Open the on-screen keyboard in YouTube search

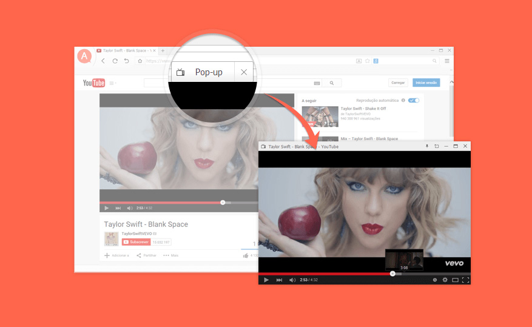pos(317,83)
